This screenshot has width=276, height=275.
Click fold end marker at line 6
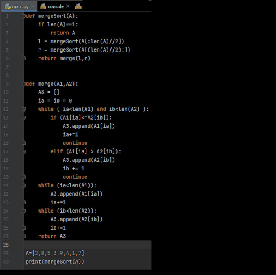(24, 58)
